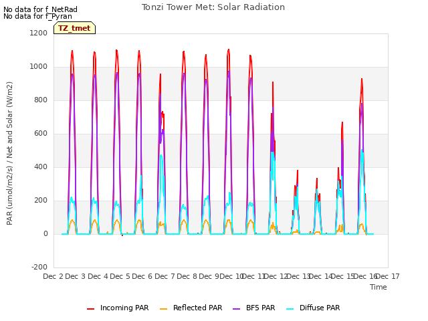Click the 1000 y-axis tick value
This screenshot has width=428, height=321.
pyautogui.click(x=39, y=67)
